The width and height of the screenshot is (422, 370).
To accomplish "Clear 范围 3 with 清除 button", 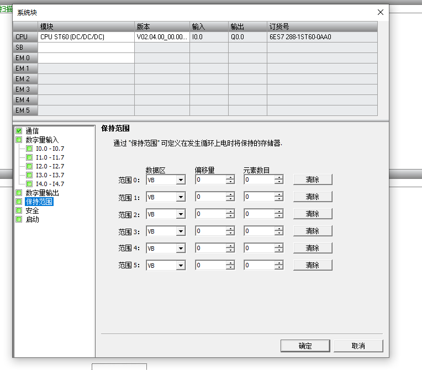I will point(312,231).
